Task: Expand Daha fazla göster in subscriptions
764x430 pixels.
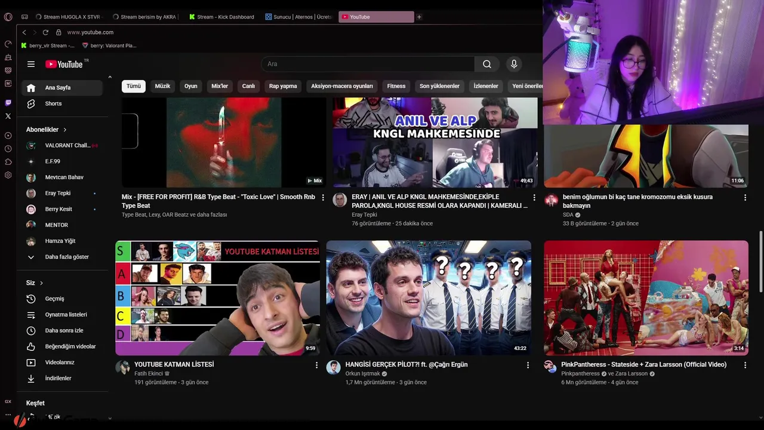Action: pyautogui.click(x=62, y=257)
